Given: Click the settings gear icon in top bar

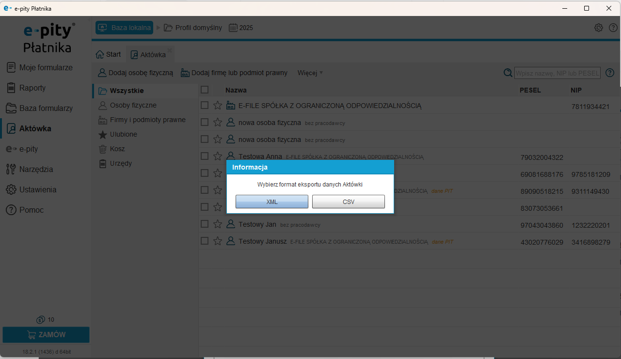Looking at the screenshot, I should (x=599, y=28).
